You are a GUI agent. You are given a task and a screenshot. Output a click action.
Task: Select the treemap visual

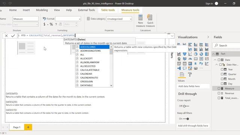(x=207, y=54)
